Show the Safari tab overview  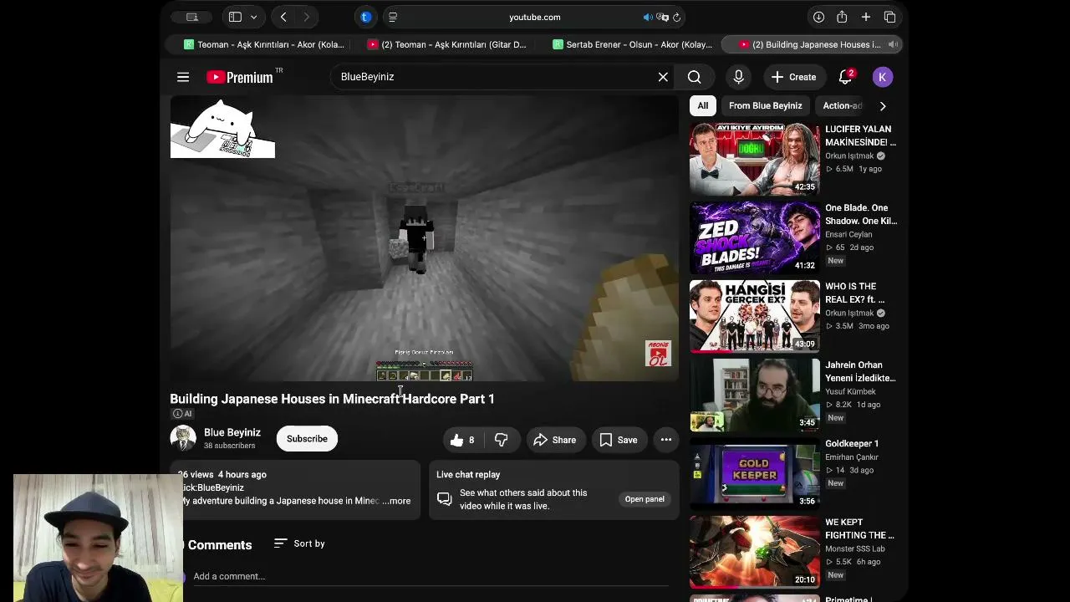[x=889, y=17]
